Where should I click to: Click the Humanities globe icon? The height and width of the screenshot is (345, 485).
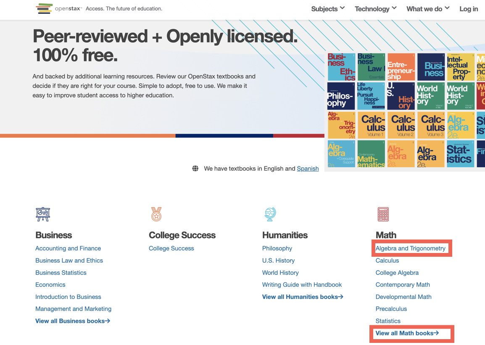pyautogui.click(x=270, y=214)
